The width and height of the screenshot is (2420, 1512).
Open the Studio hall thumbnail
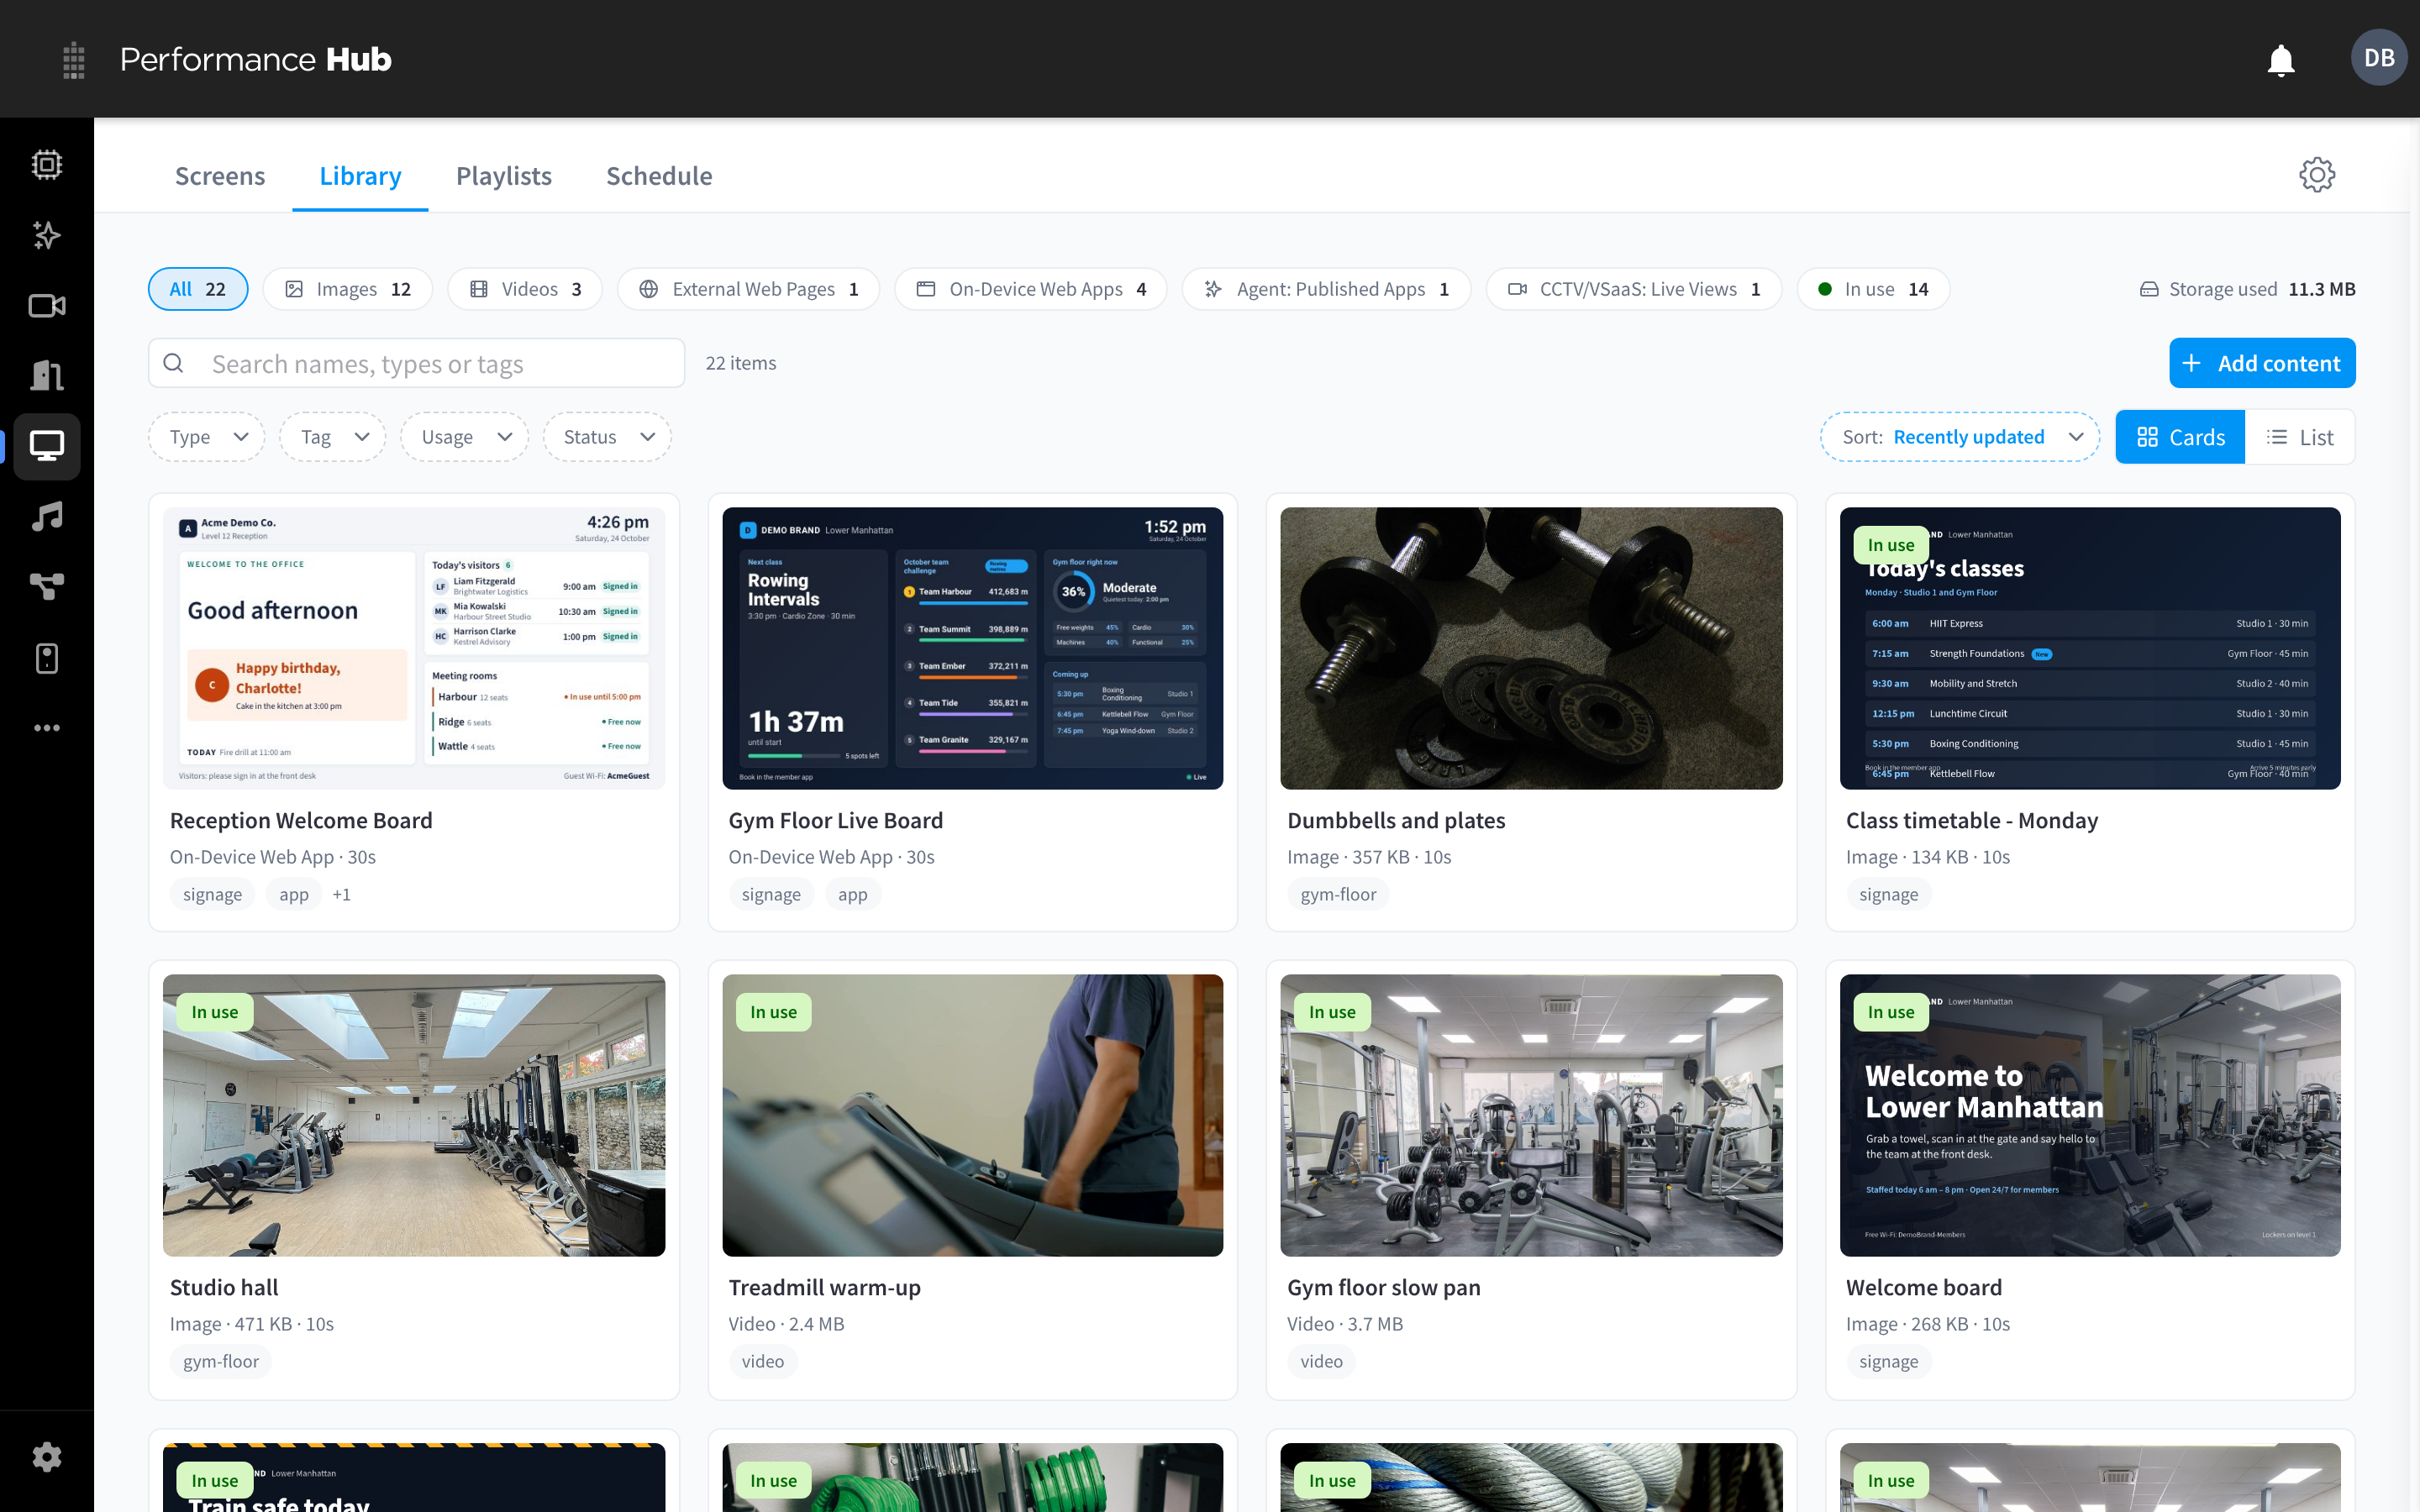(414, 1115)
